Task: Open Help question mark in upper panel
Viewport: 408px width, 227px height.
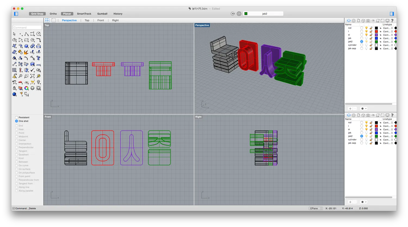Action: point(392,21)
